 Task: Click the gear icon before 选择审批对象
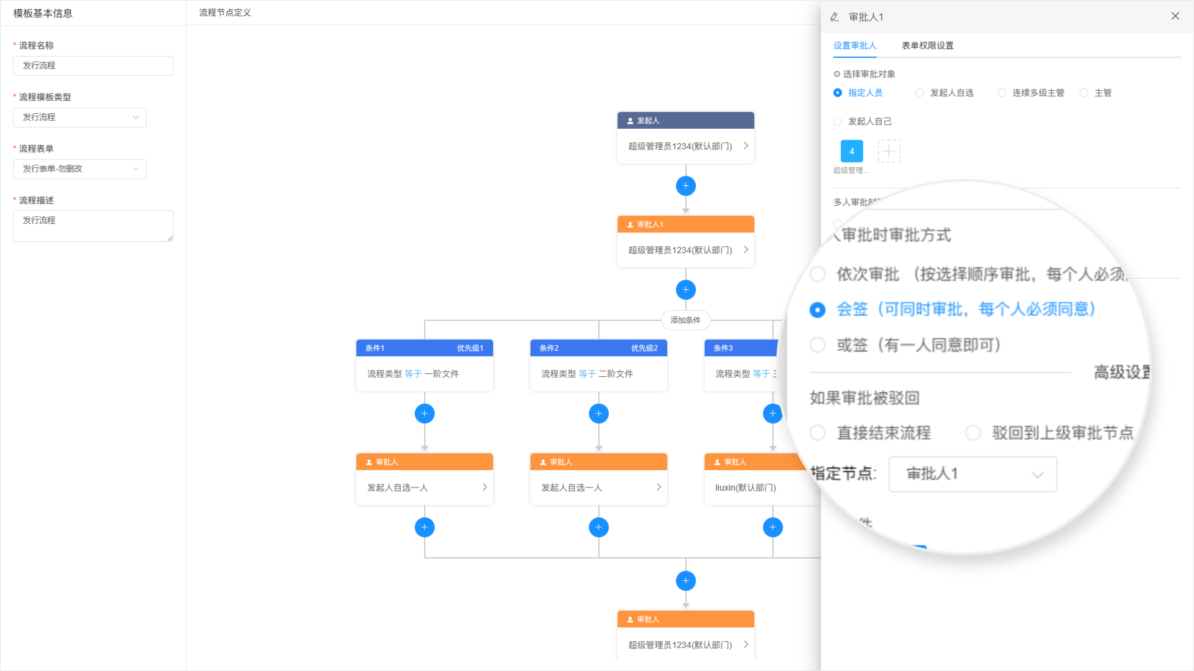pos(837,73)
